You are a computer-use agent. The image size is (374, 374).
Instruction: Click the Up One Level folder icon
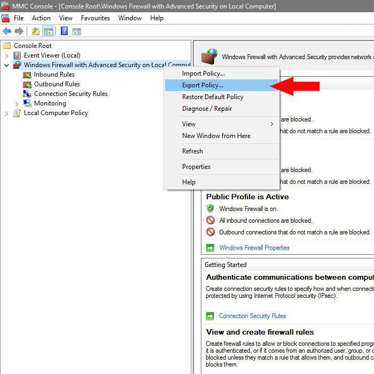pyautogui.click(x=36, y=31)
